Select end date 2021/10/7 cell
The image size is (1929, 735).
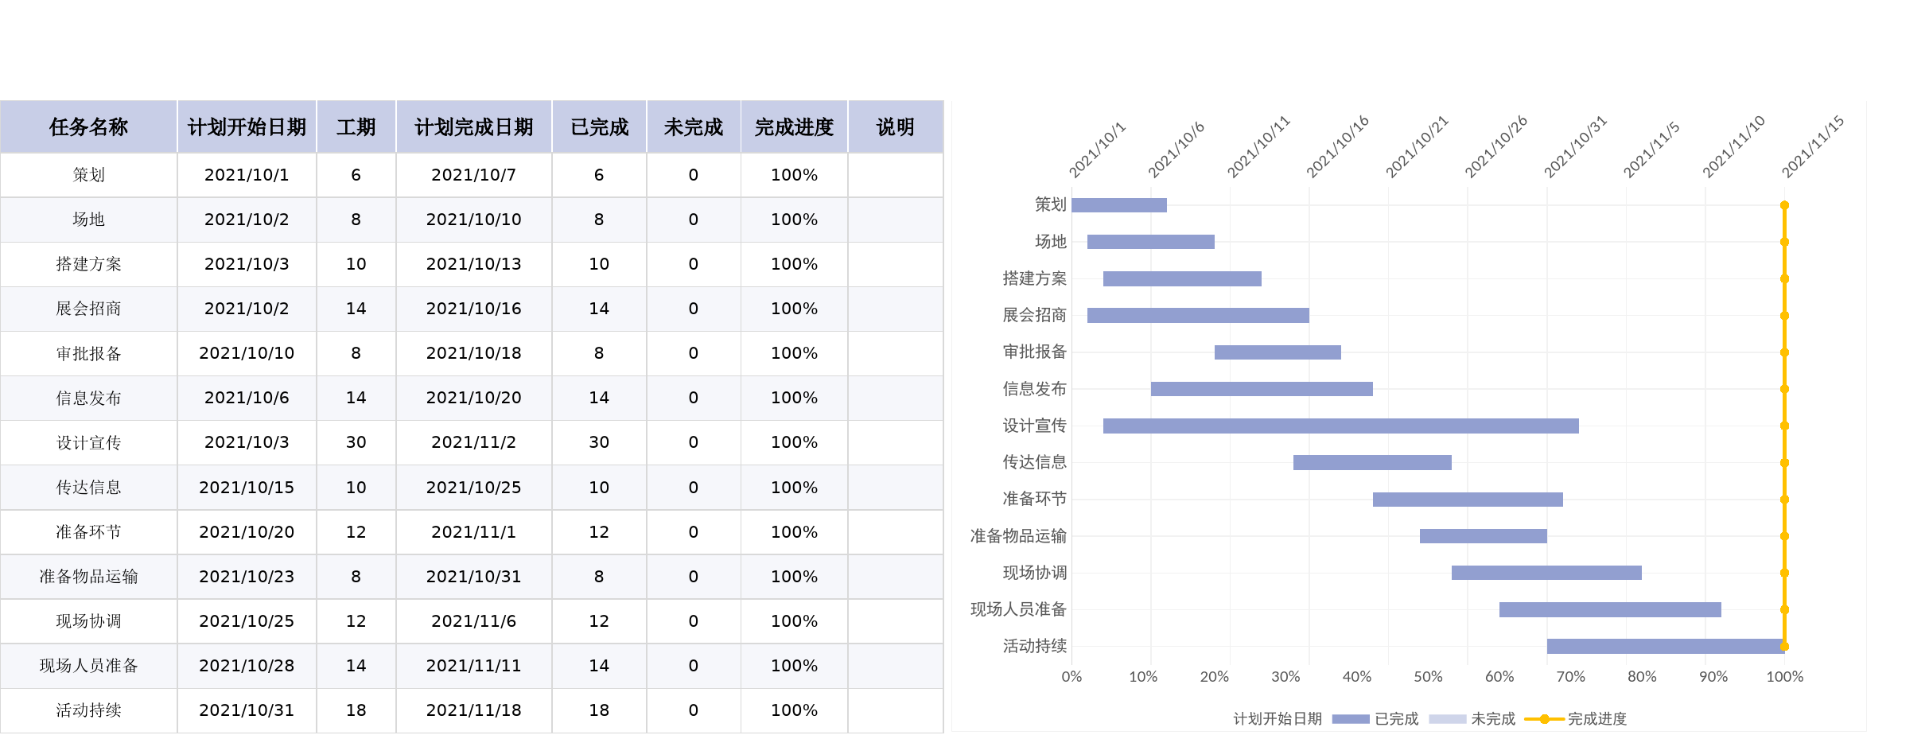474,175
